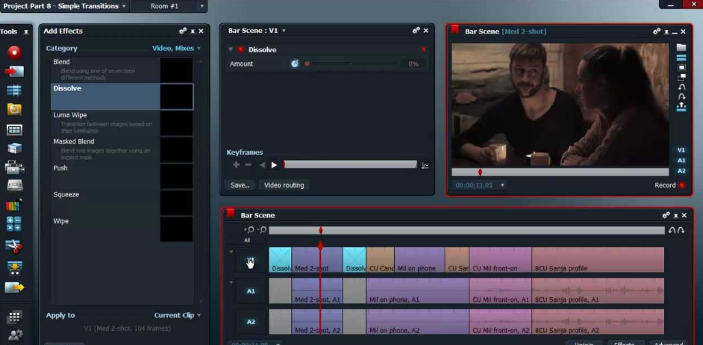Screen dimensions: 703x345
Task: Select Masked Blend in the effects list
Action: tap(122, 149)
